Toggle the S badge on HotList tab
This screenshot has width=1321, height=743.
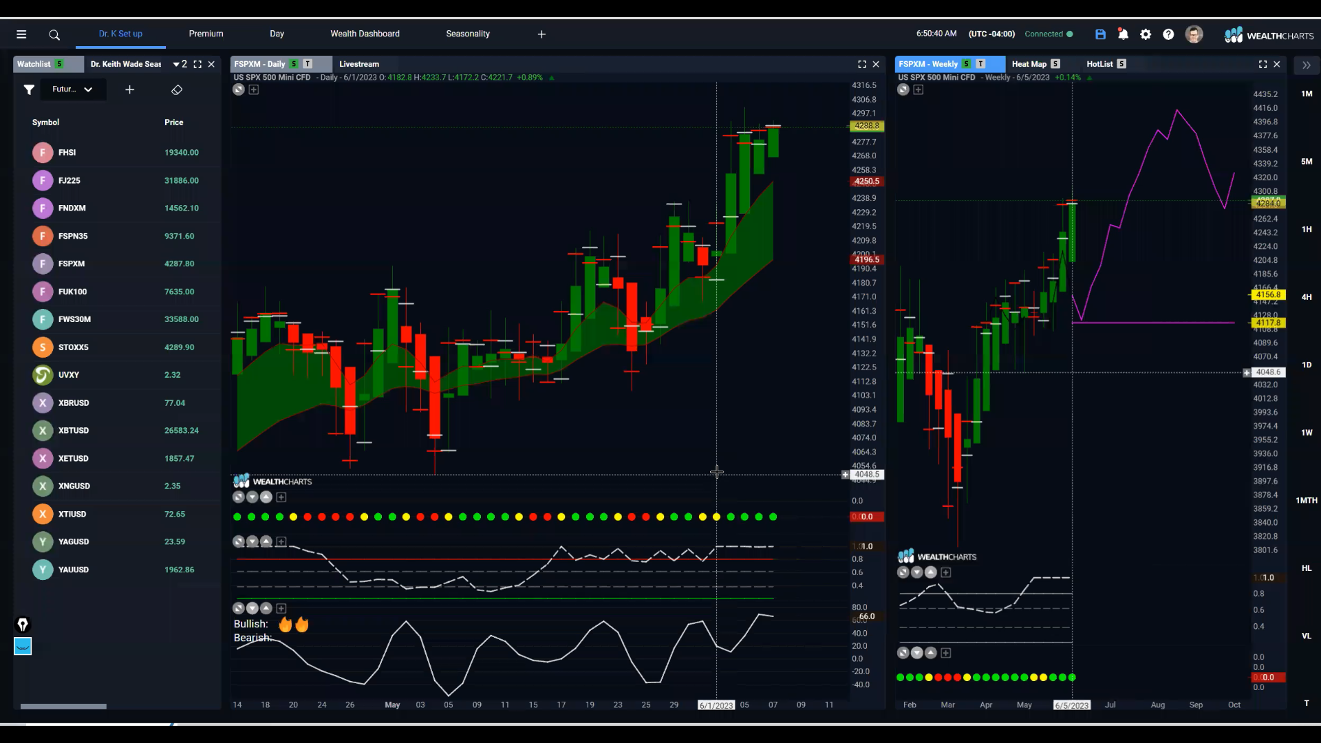(x=1121, y=64)
